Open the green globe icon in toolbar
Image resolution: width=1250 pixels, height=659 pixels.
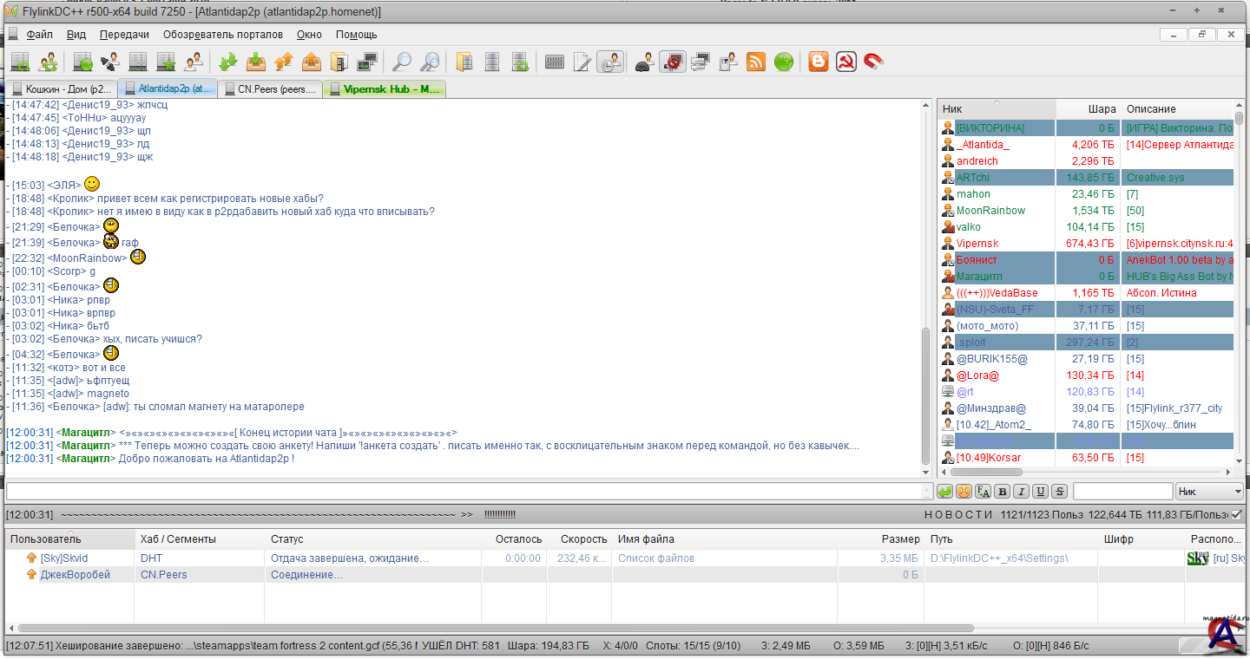click(784, 62)
